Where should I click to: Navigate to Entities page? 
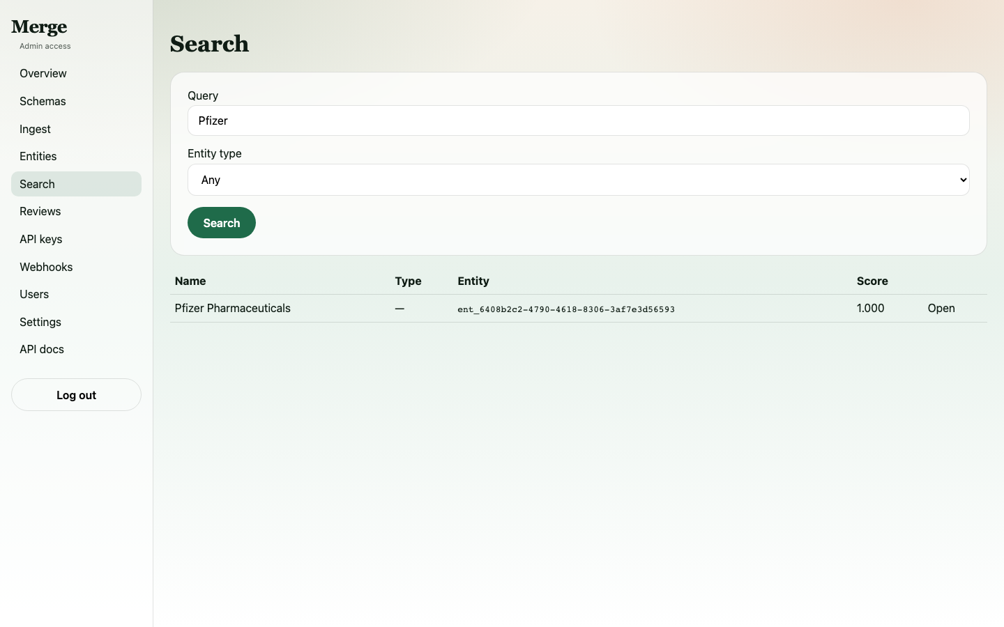pos(76,156)
